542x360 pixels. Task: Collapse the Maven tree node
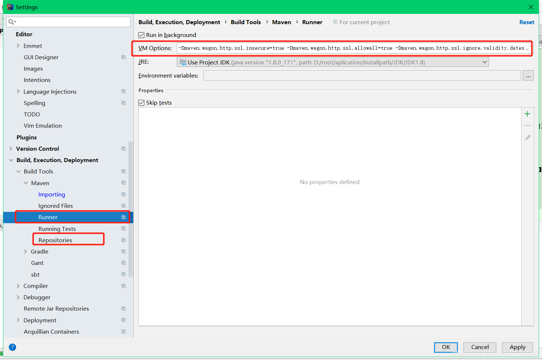click(x=26, y=183)
